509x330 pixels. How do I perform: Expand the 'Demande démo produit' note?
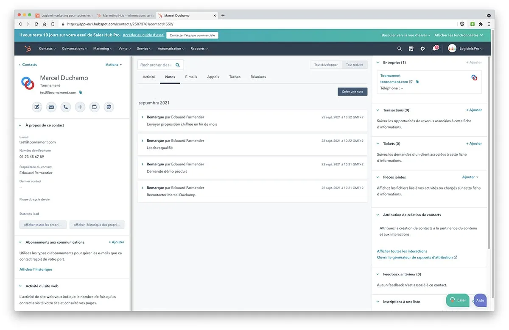[x=143, y=164]
